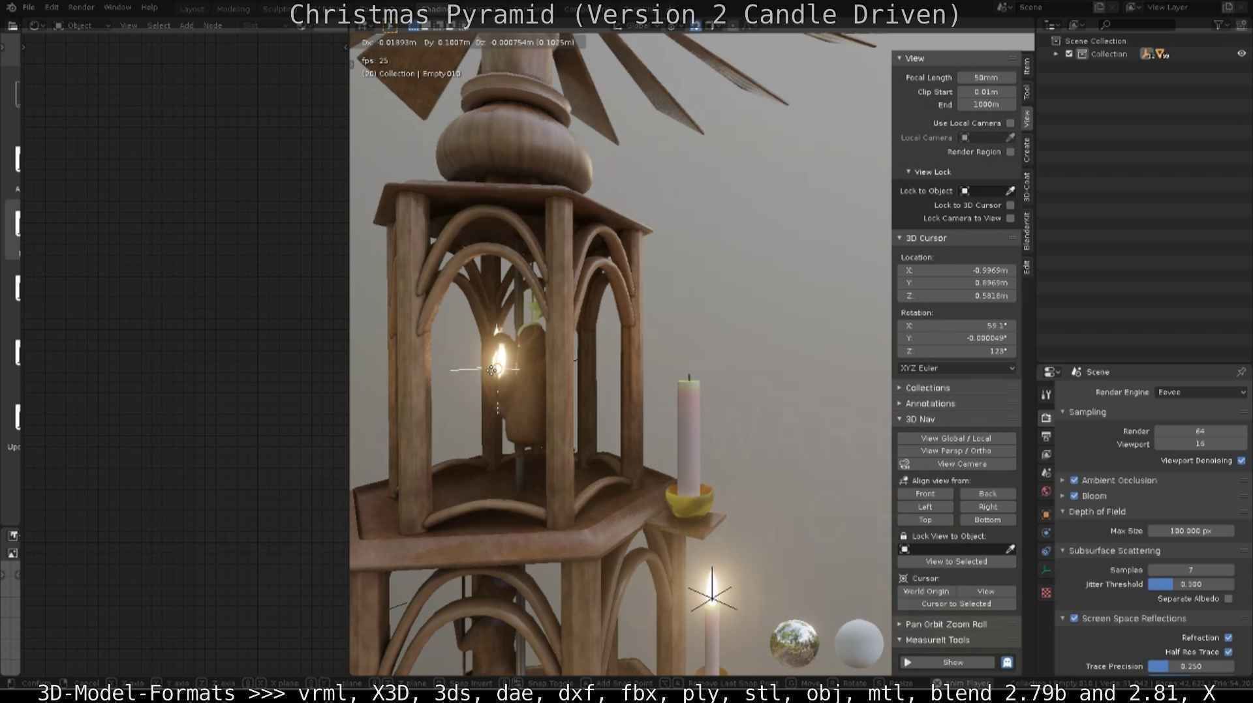Click the ghost icon beside the Show button
The width and height of the screenshot is (1253, 703).
tap(1007, 663)
